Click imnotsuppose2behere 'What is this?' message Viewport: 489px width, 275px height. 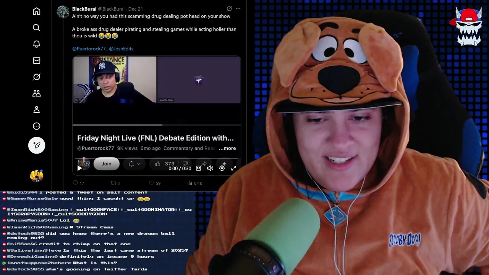click(x=60, y=263)
